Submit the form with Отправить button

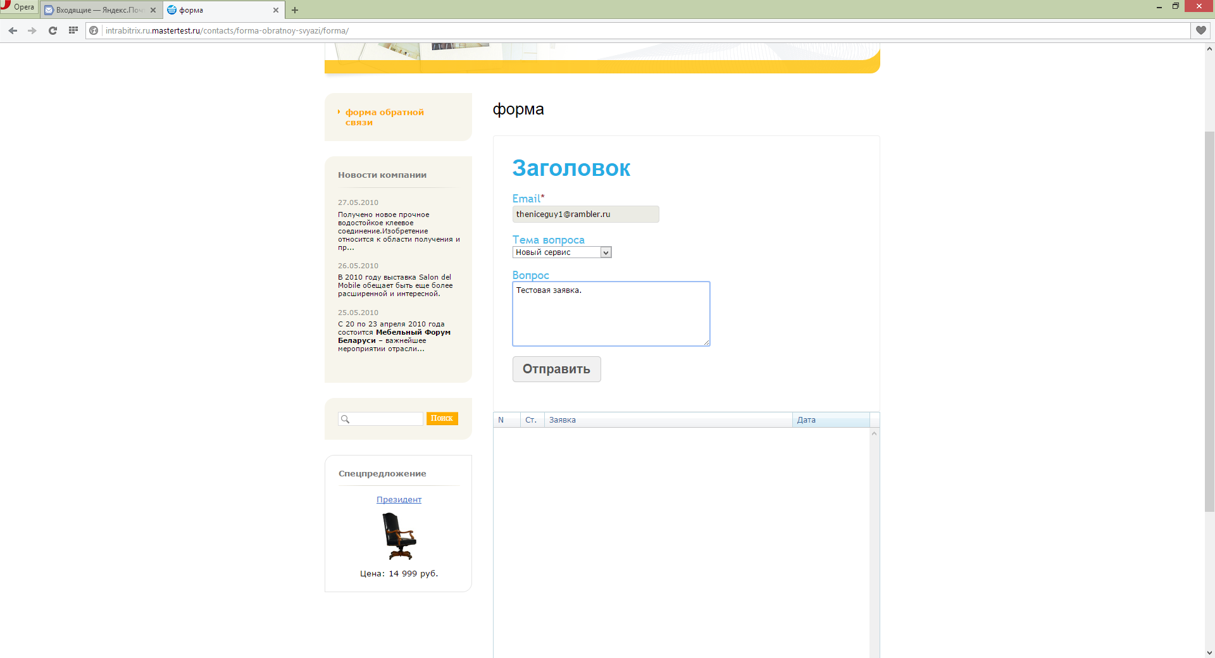[x=556, y=369]
